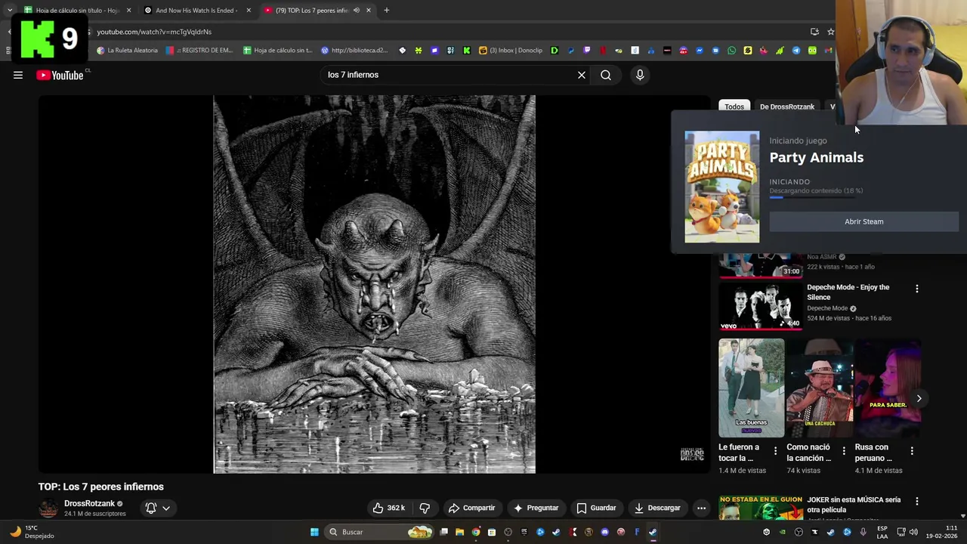The image size is (967, 544).
Task: Open the weather widget 15°C Despejado
Action: (x=32, y=532)
